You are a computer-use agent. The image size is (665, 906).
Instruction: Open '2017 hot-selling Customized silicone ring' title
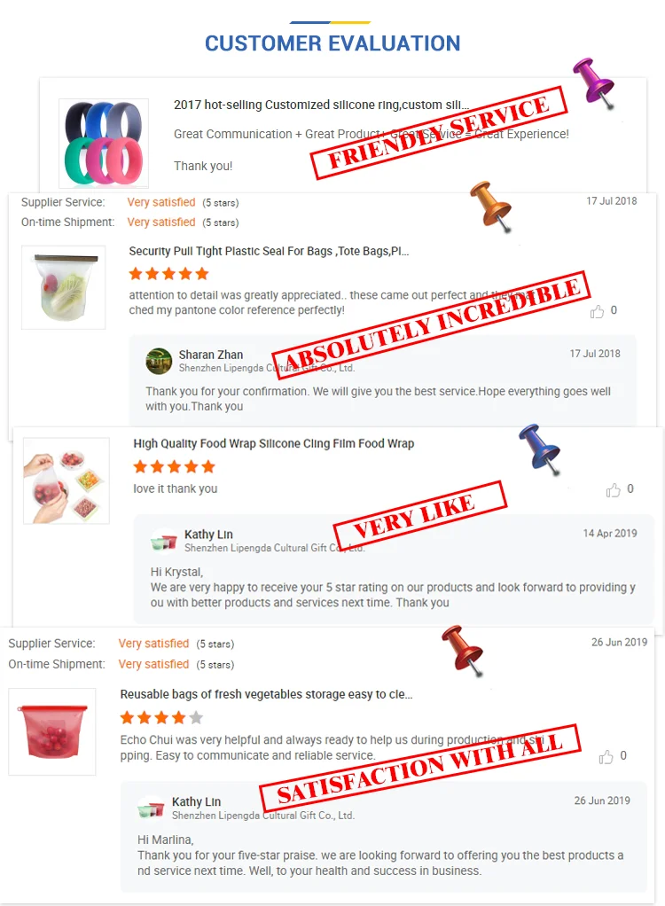point(321,105)
